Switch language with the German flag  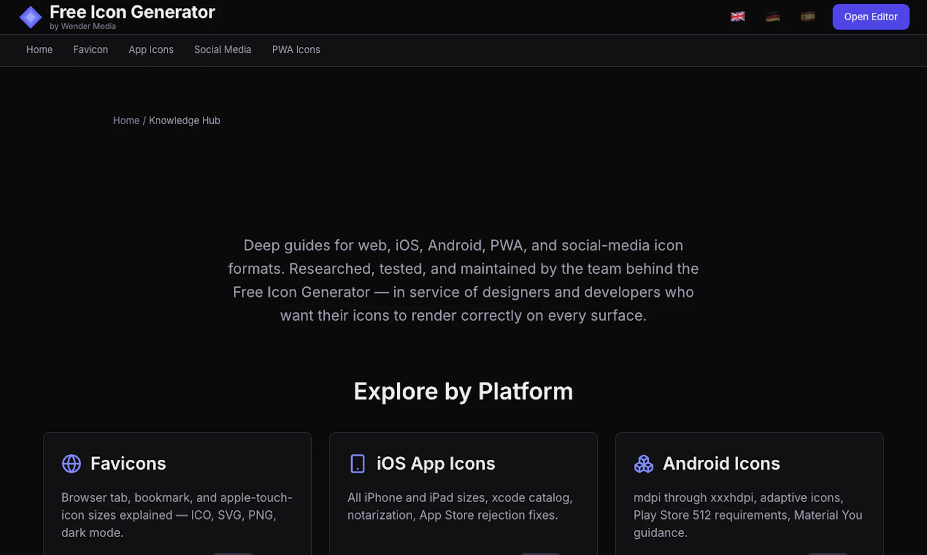coord(772,17)
